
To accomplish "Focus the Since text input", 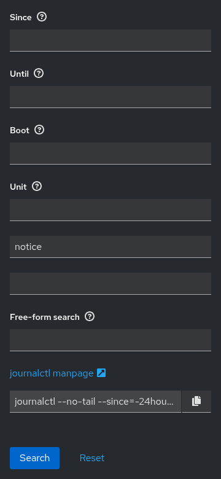I will click(x=110, y=41).
